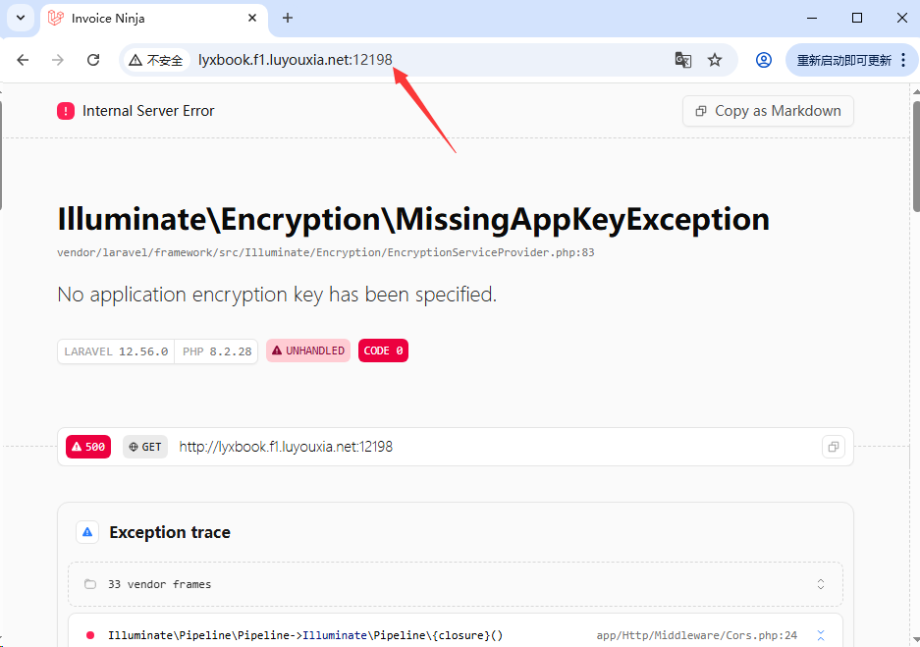Image resolution: width=920 pixels, height=647 pixels.
Task: Click the 'Copy as Markdown' button
Action: pos(768,111)
